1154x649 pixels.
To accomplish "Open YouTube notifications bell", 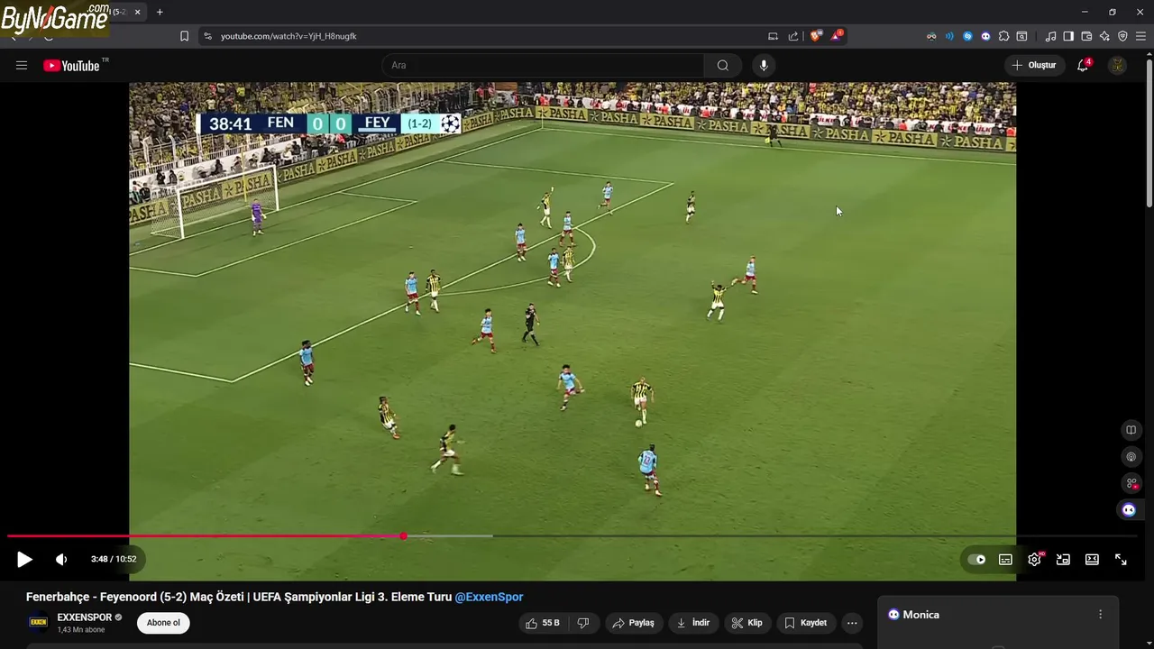I will (1083, 65).
